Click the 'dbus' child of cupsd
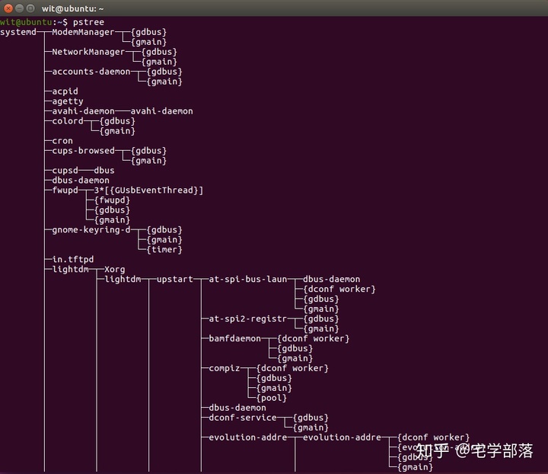The image size is (548, 474). point(104,171)
